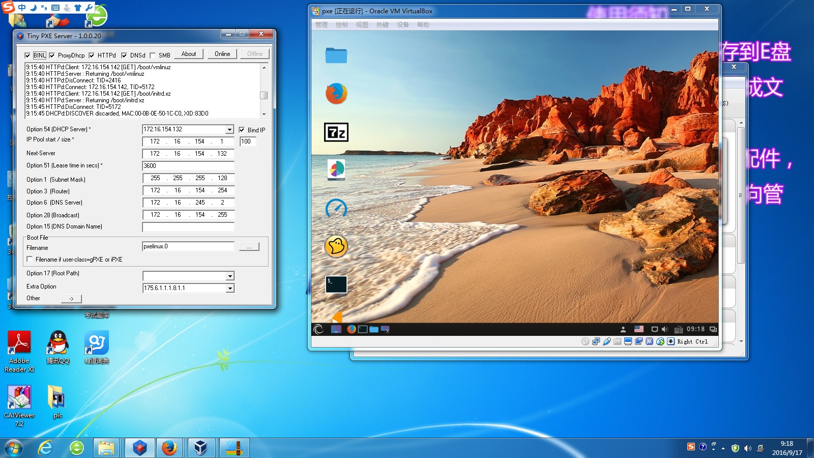Image resolution: width=814 pixels, height=458 pixels.
Task: Click the Option 51 lease time field
Action: pyautogui.click(x=188, y=166)
